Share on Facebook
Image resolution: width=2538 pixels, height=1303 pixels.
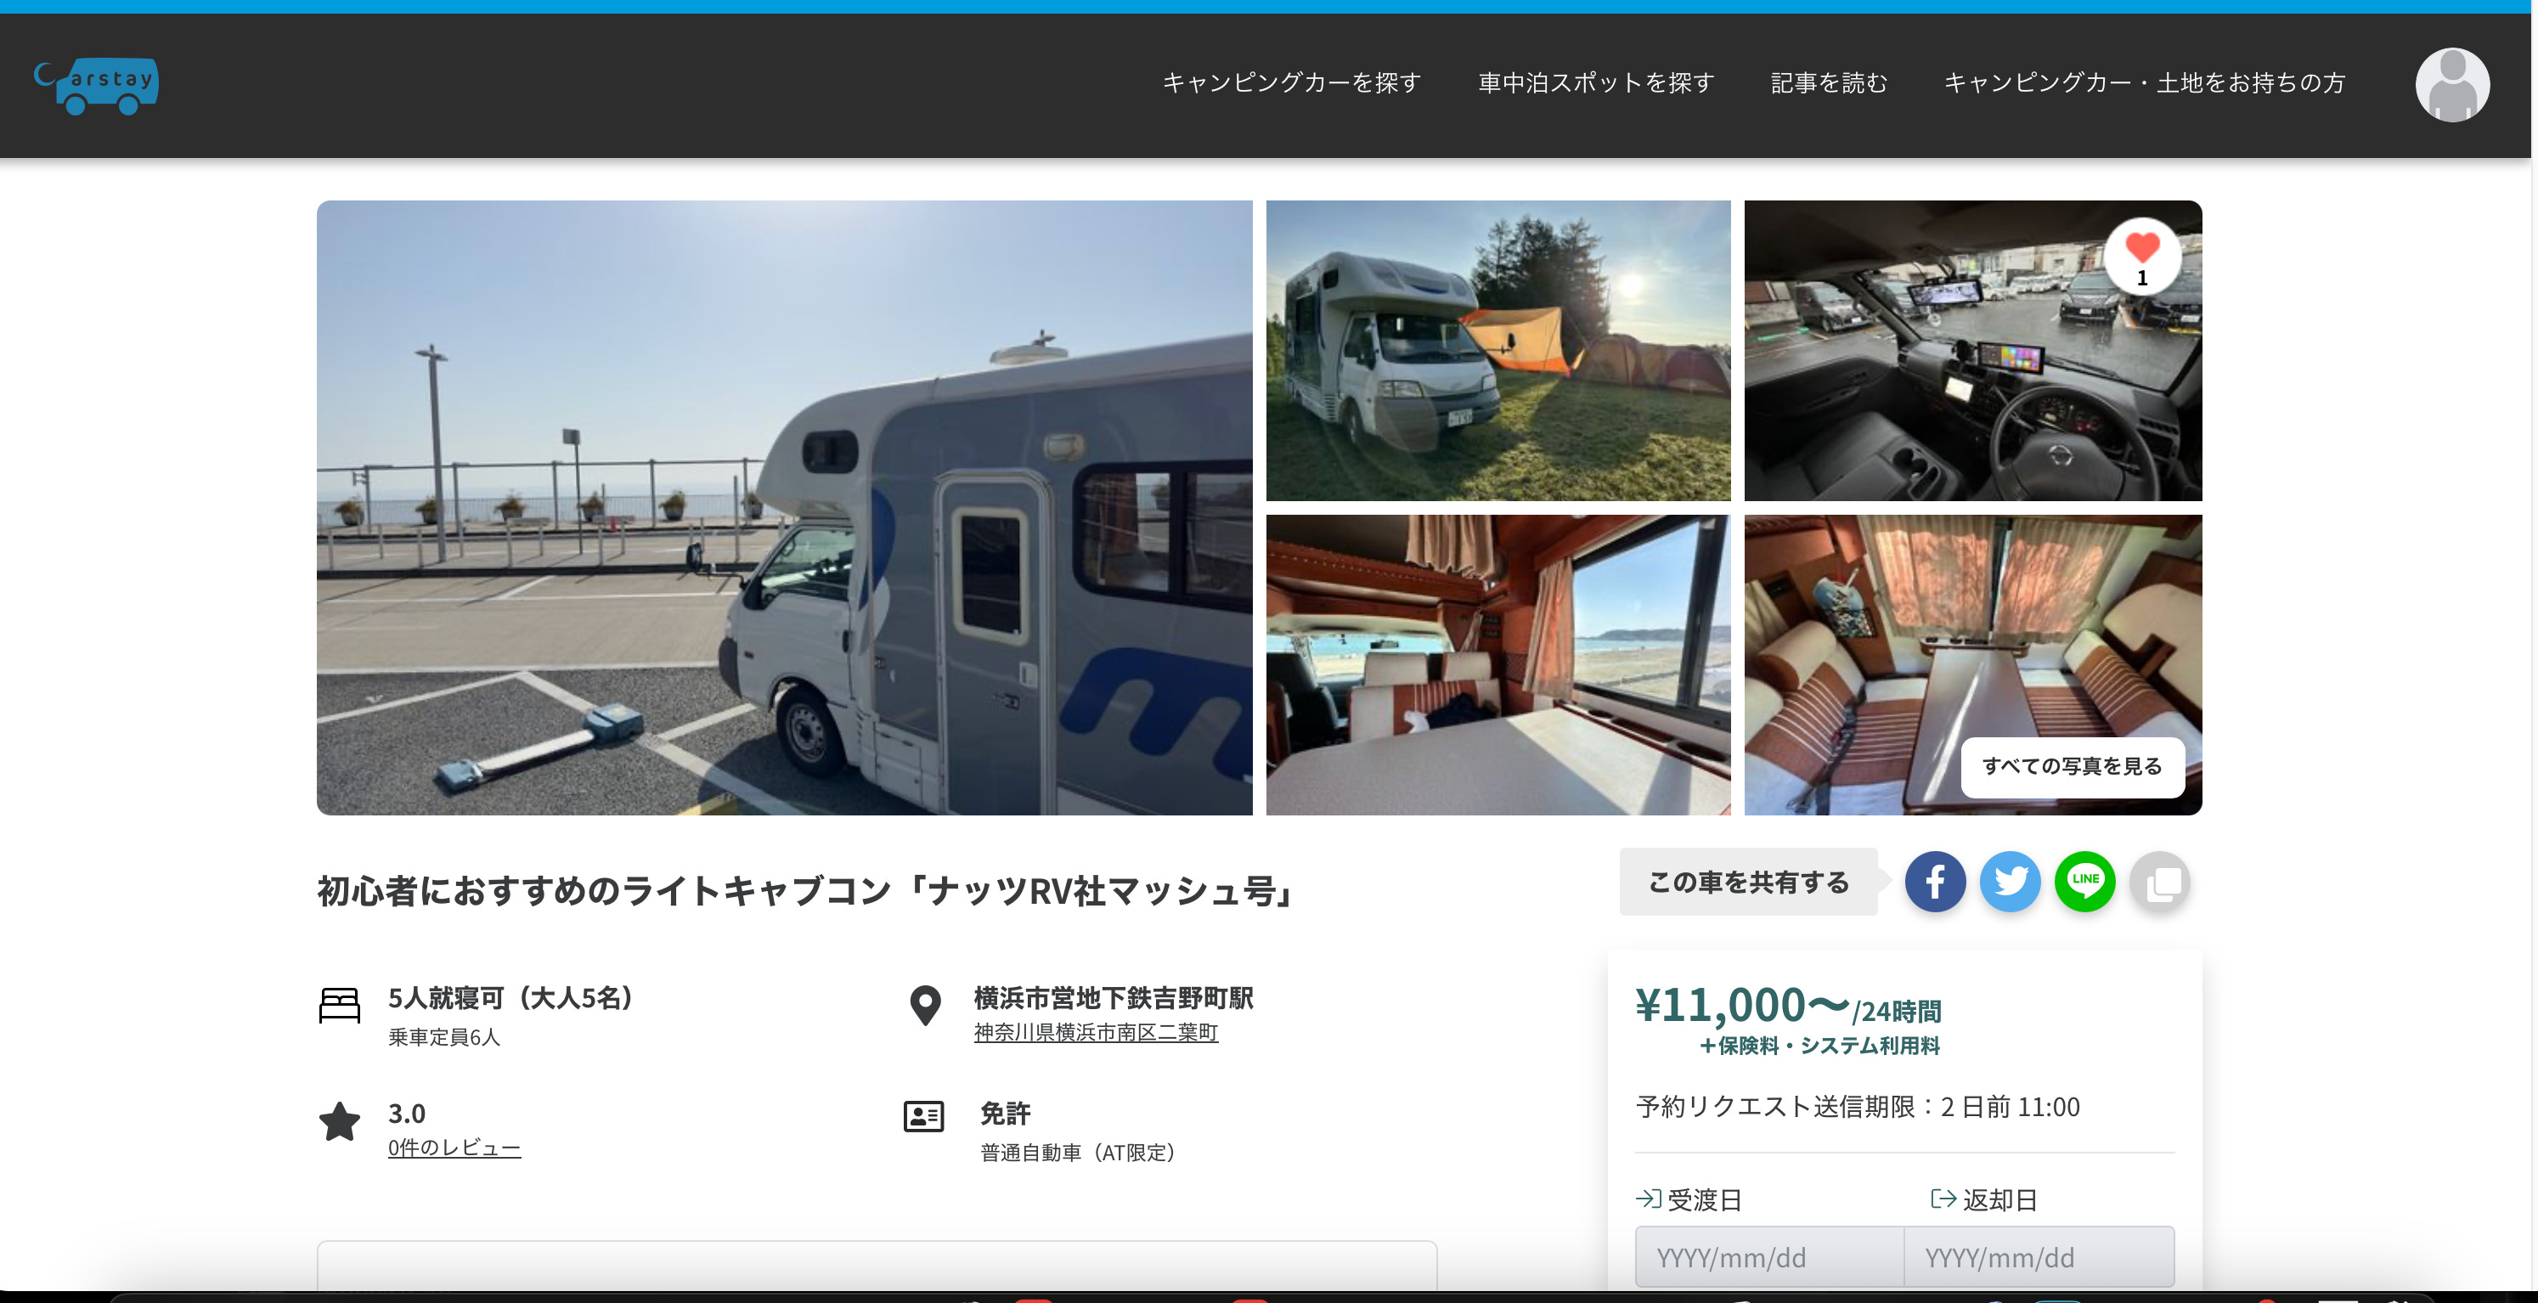1934,881
